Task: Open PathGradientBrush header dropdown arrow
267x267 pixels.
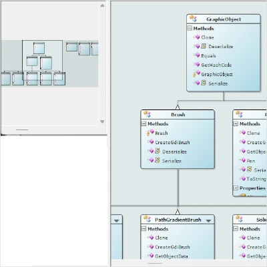Action: click(x=208, y=220)
